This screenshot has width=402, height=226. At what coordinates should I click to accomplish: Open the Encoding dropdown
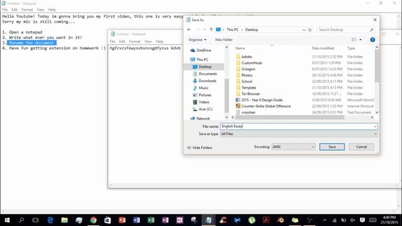[x=293, y=147]
